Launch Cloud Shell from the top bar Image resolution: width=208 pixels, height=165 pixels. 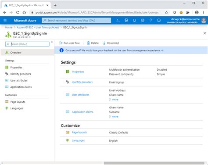[118, 20]
